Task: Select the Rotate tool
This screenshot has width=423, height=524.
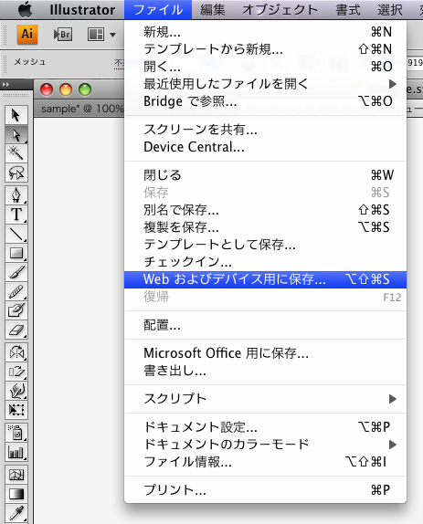Action: [x=16, y=352]
